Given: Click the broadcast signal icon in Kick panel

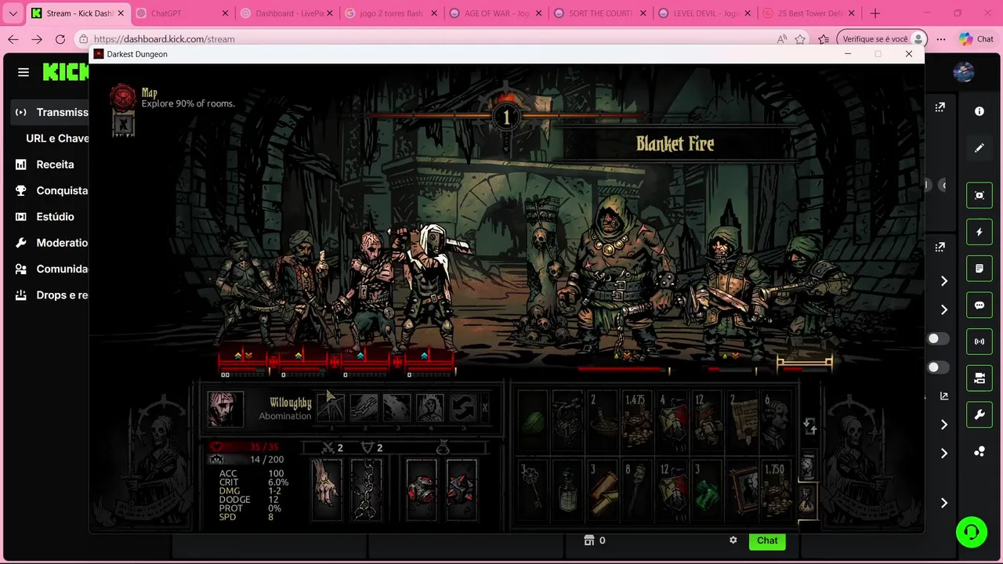Looking at the screenshot, I should pos(979,342).
